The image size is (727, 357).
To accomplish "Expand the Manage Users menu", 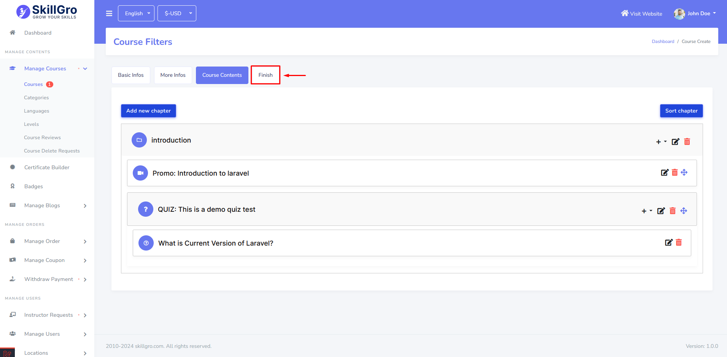I will (85, 334).
